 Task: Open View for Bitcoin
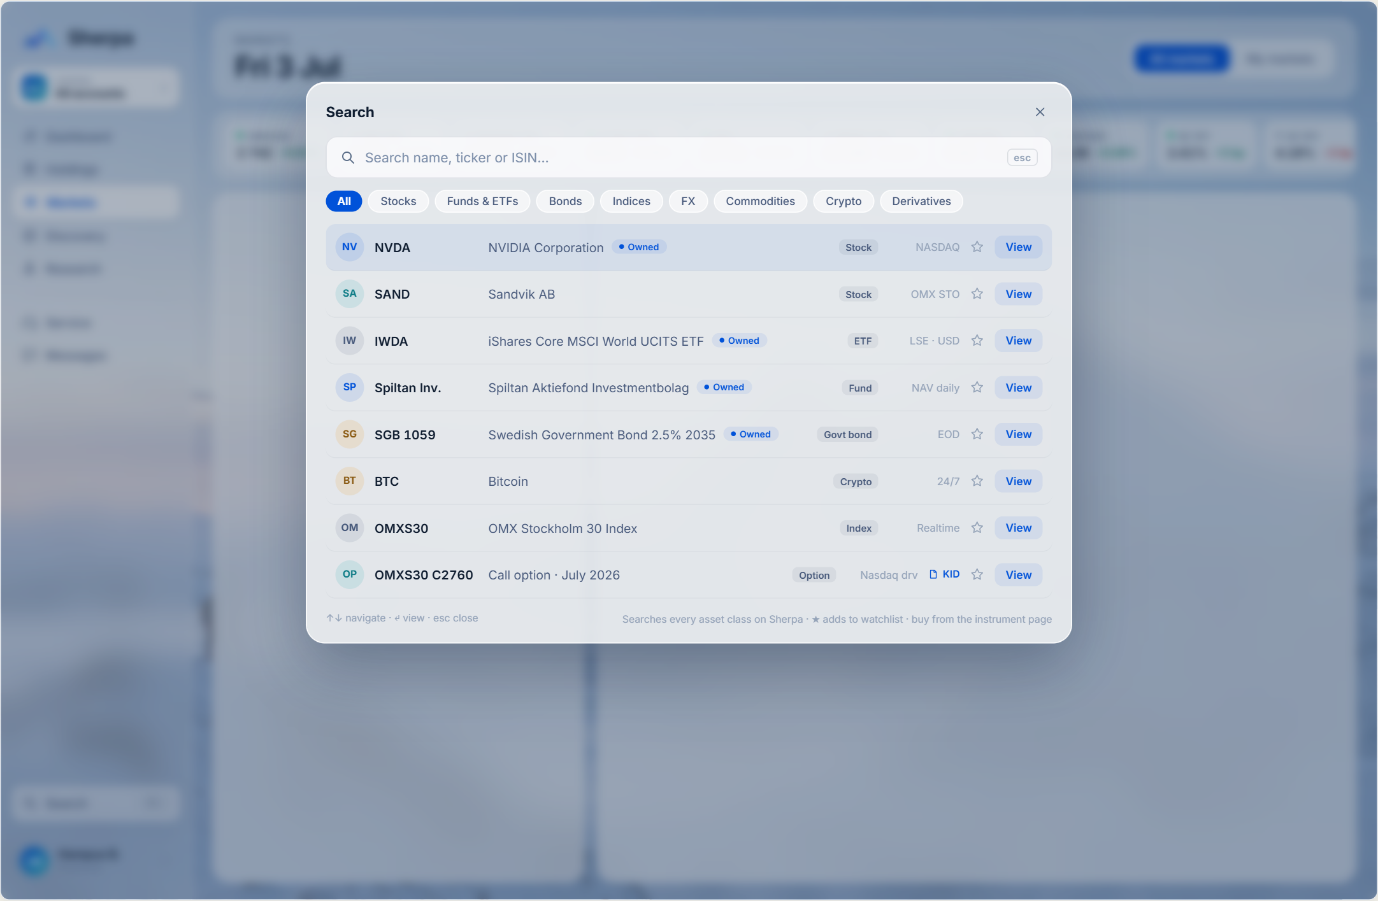[1018, 481]
